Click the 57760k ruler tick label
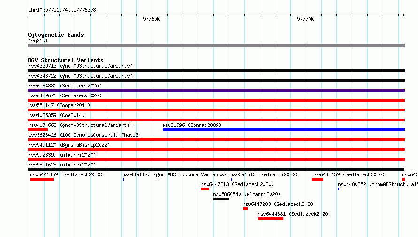This screenshot has height=237, width=418. (x=151, y=19)
